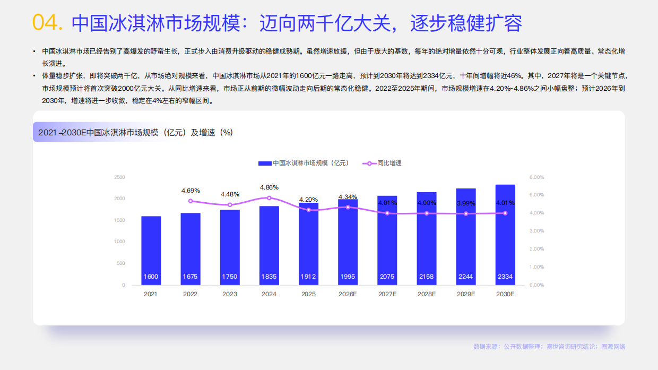Click the blue legend swatch for 市场规模
The width and height of the screenshot is (658, 370).
click(x=265, y=163)
